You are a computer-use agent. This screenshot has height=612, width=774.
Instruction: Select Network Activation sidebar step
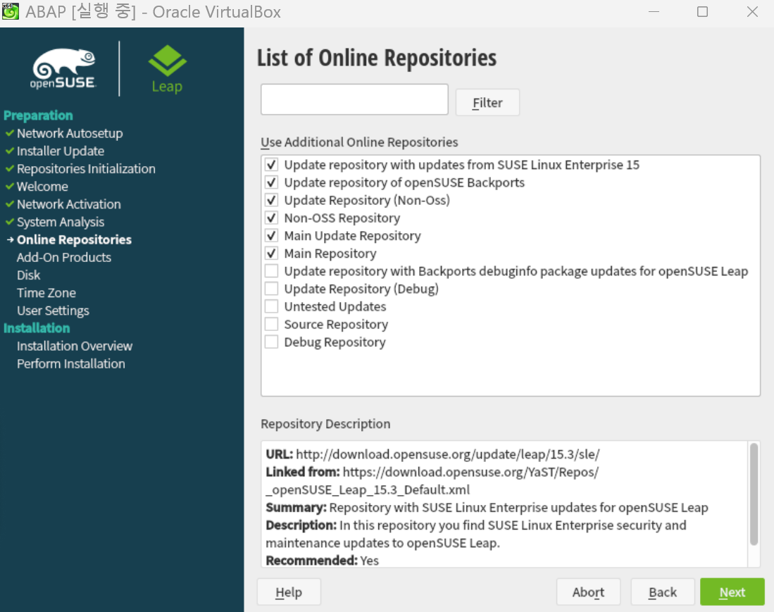click(x=68, y=204)
